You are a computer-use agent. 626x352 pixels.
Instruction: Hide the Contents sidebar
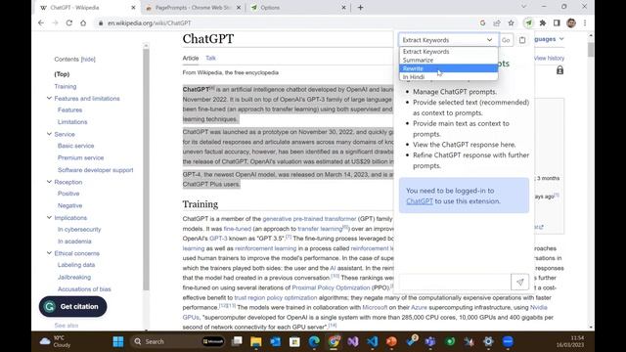(x=88, y=59)
